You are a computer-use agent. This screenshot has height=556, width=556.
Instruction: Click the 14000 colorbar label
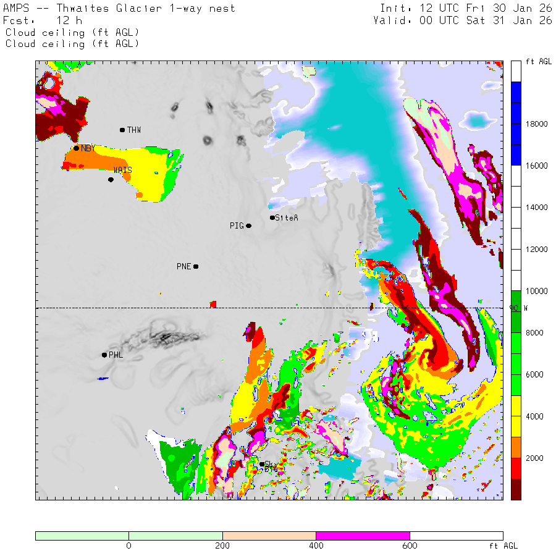tap(536, 207)
